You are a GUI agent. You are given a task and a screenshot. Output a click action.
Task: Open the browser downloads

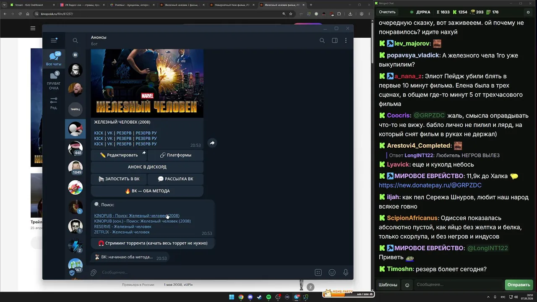click(x=350, y=14)
